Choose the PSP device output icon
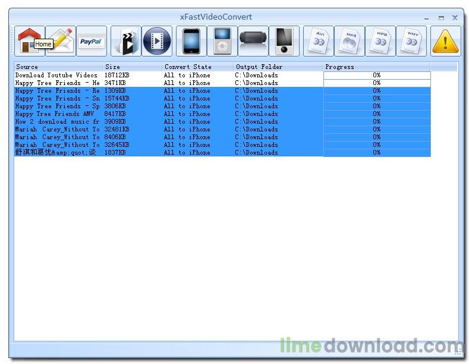 253,41
